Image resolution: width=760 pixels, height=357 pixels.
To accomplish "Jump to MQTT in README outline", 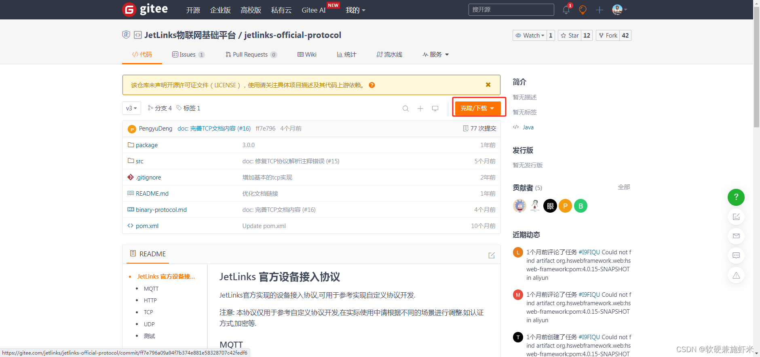I will tap(151, 289).
